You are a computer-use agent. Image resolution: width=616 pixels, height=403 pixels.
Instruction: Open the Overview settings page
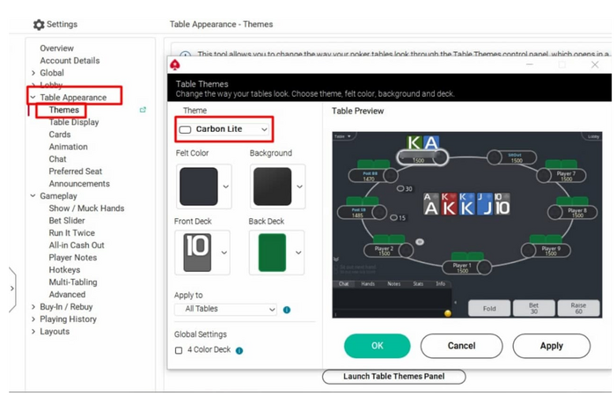pos(57,48)
